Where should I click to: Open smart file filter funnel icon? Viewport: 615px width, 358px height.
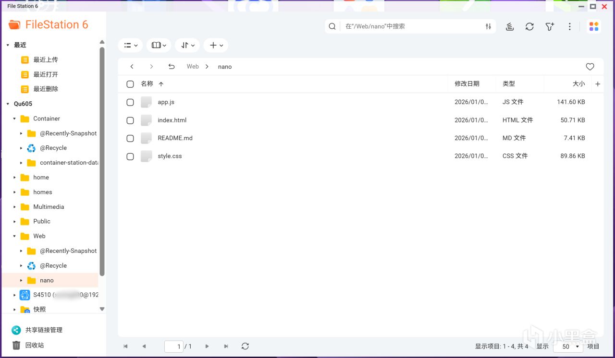(x=550, y=27)
